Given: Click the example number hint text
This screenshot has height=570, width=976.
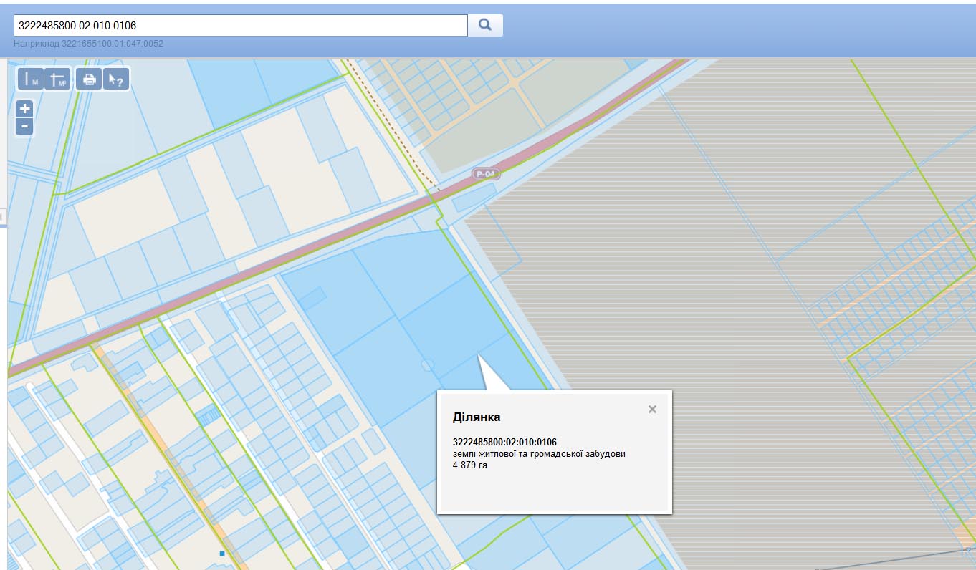Looking at the screenshot, I should (x=88, y=44).
